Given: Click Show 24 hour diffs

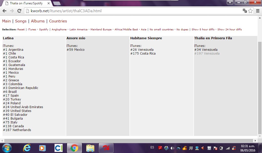Looking at the screenshot, I should (230, 30).
